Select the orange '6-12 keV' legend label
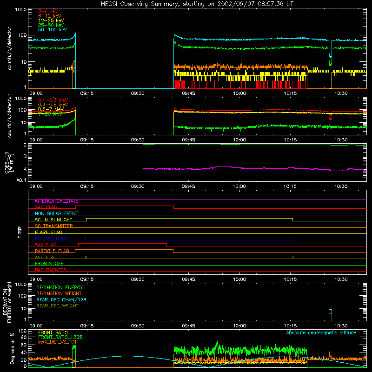The height and width of the screenshot is (372, 372). (50, 16)
